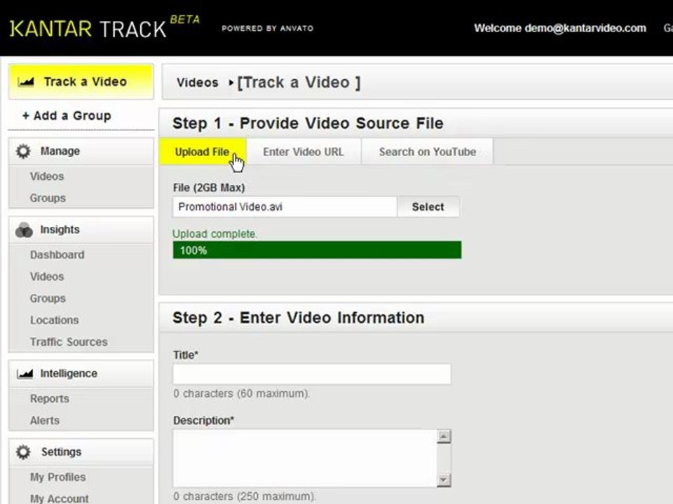
Task: Open Reports under Intelligence
Action: coord(49,398)
